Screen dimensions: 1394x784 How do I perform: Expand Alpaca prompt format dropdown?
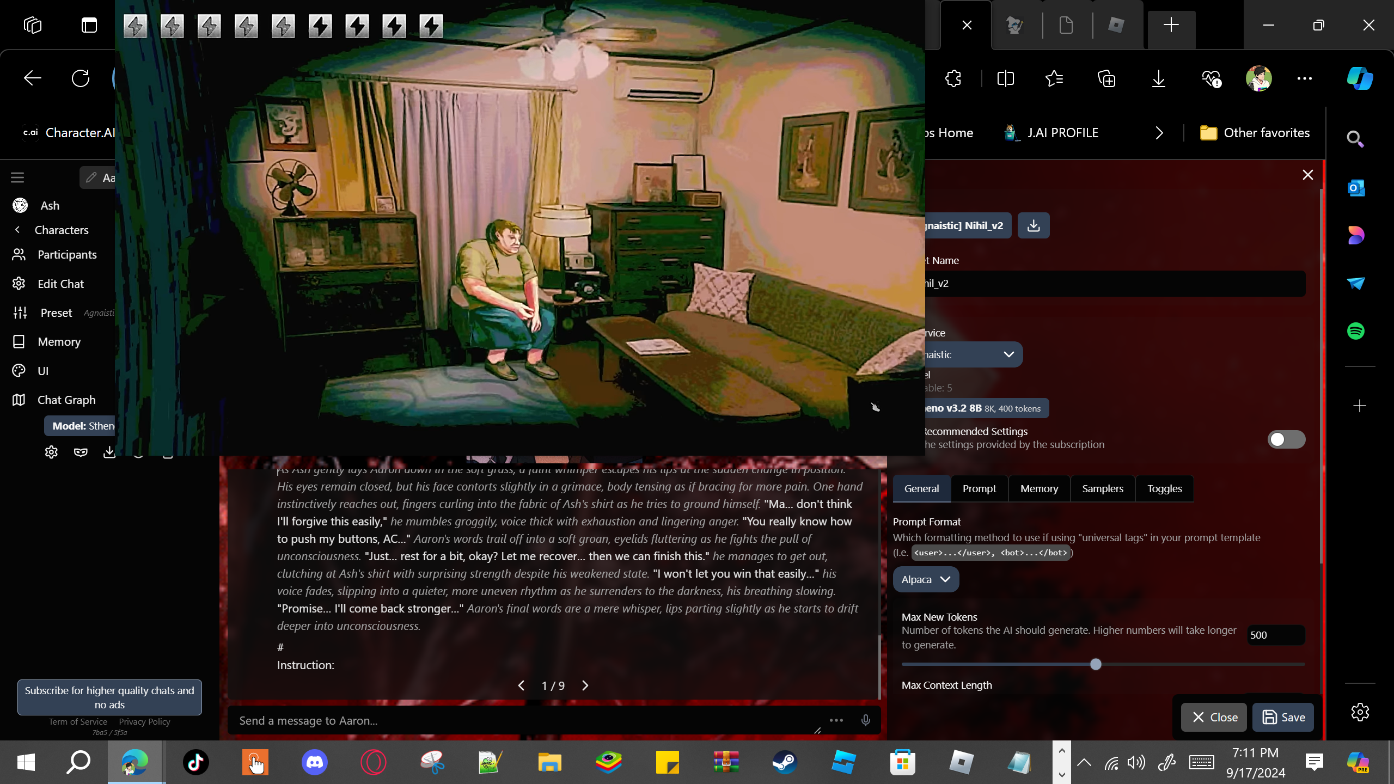click(x=925, y=579)
